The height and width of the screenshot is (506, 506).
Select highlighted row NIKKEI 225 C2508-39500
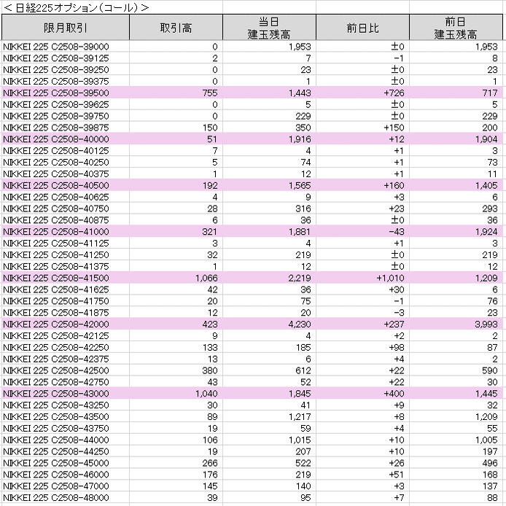252,93
